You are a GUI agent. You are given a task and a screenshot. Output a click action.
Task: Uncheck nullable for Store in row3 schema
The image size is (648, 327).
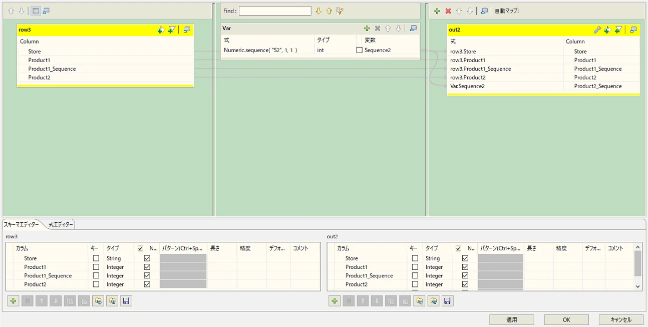tap(147, 258)
